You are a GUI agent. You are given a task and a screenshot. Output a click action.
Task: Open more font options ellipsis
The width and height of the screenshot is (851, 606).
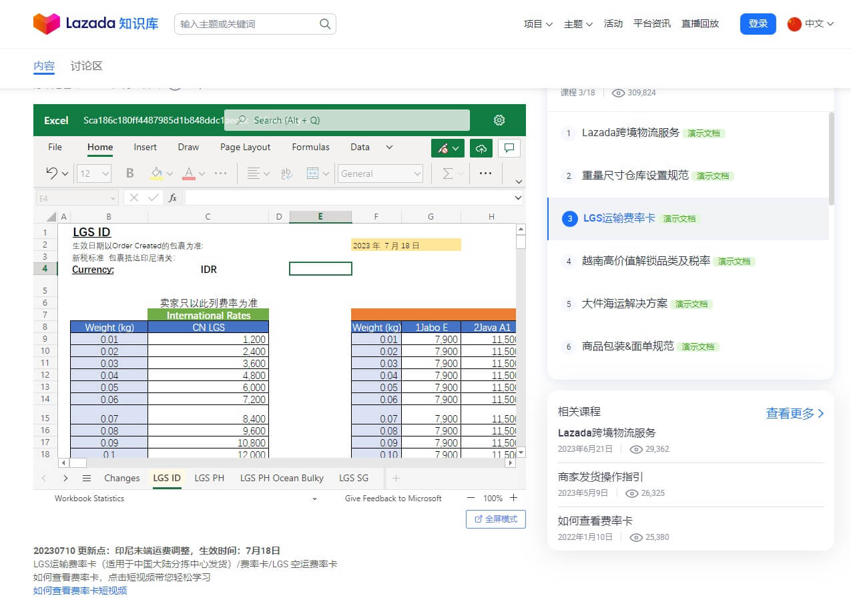[221, 174]
